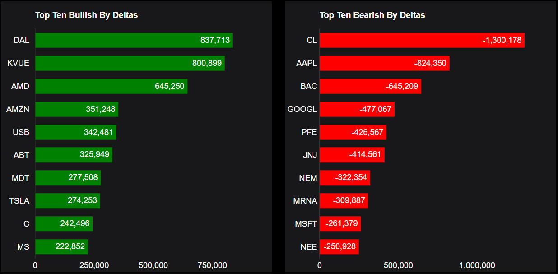
Task: Select the AMZN green bar
Action: click(77, 109)
